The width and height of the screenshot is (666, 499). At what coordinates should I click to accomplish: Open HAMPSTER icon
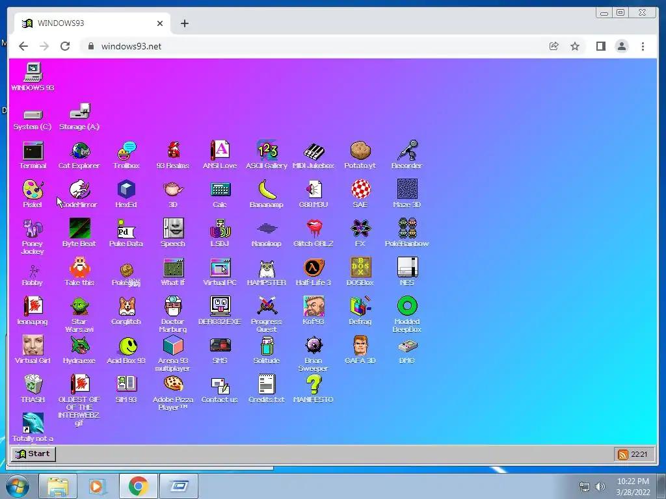(x=266, y=272)
